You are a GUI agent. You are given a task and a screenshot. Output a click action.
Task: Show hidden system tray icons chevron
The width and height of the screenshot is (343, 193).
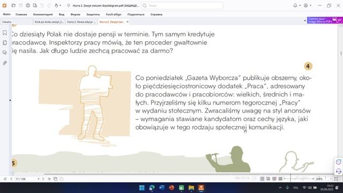[280, 188]
